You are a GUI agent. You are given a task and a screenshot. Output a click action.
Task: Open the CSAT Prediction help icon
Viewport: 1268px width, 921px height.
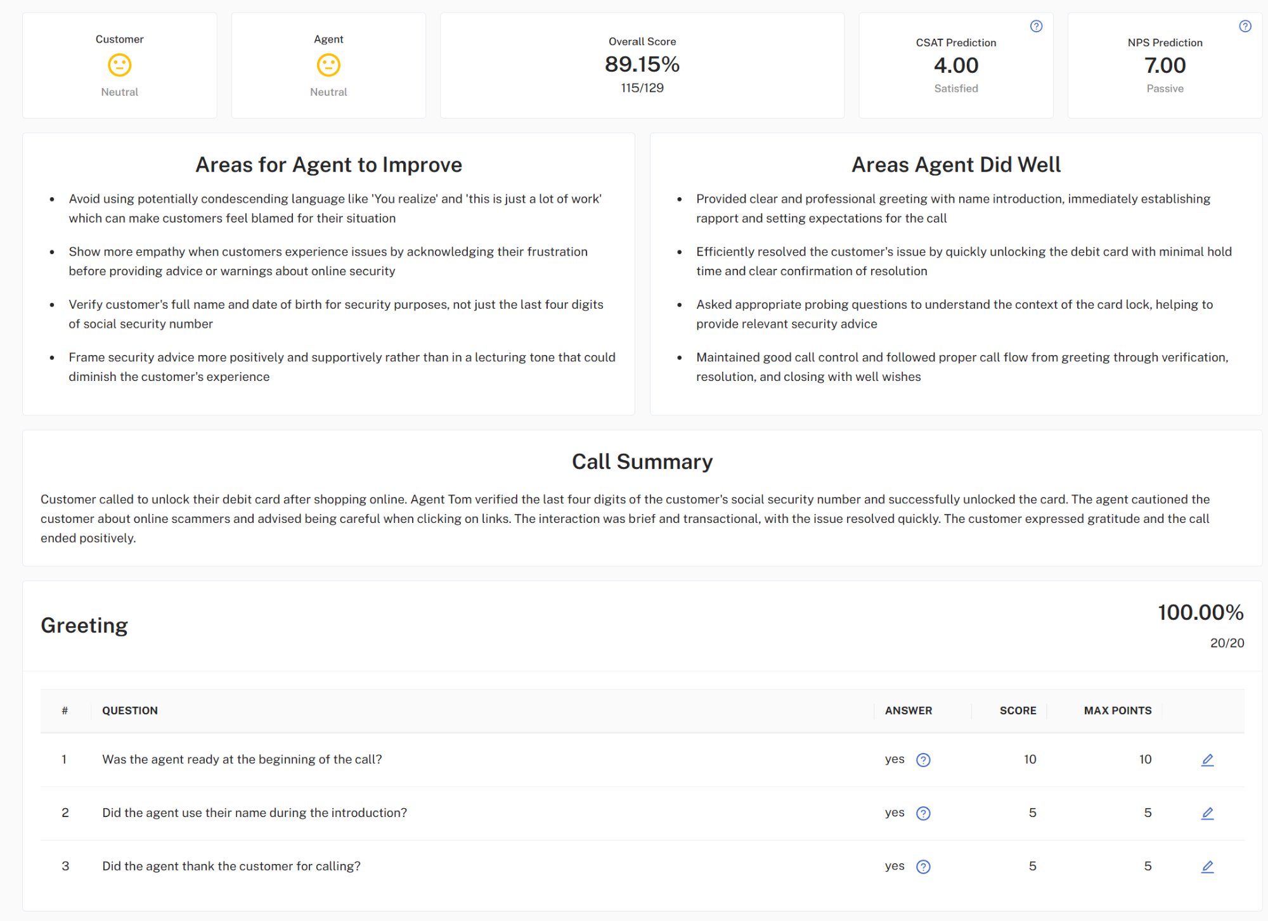click(x=1036, y=27)
